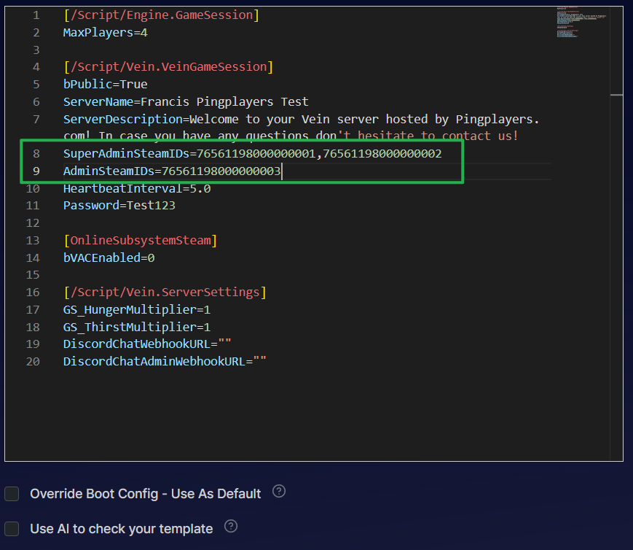Click the editor's vertical scrollbar marker
Screen dimensions: 633x550
(616, 95)
